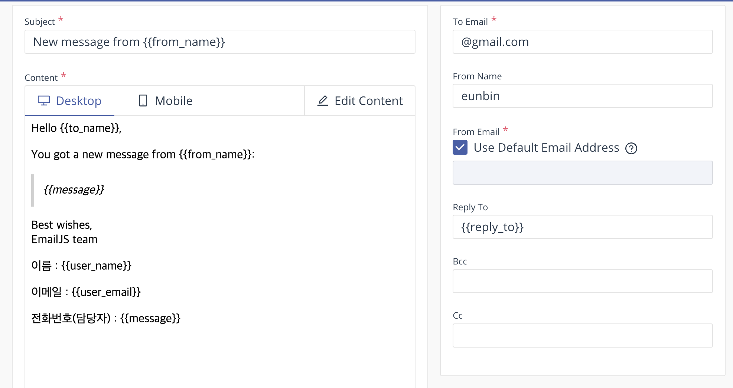Click the pencil icon next to Edit Content
Viewport: 733px width, 388px height.
323,101
